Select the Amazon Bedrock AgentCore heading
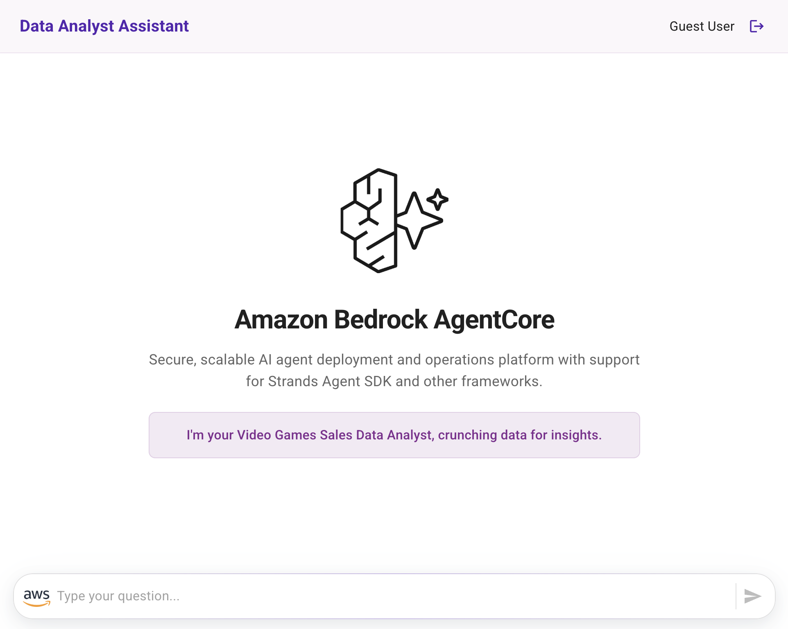Viewport: 788px width, 629px height. pos(394,319)
